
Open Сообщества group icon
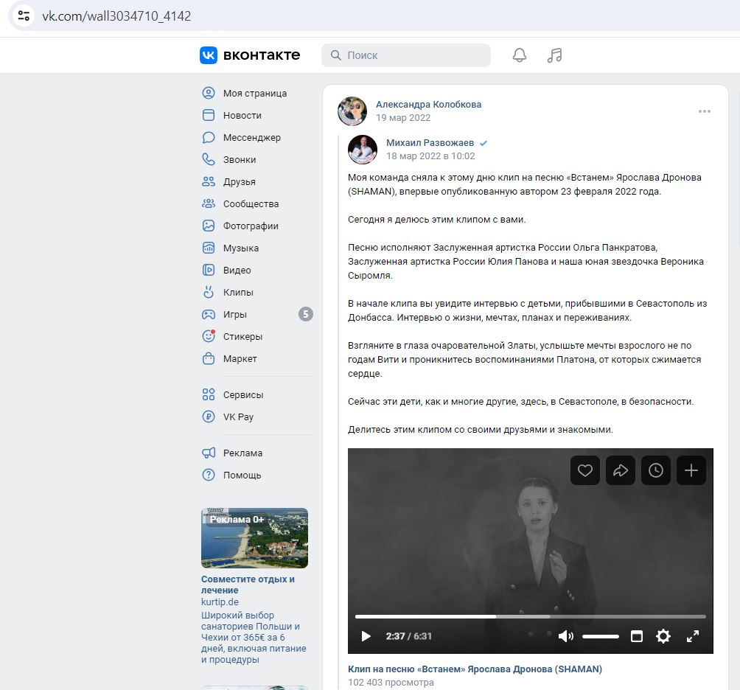pos(209,204)
